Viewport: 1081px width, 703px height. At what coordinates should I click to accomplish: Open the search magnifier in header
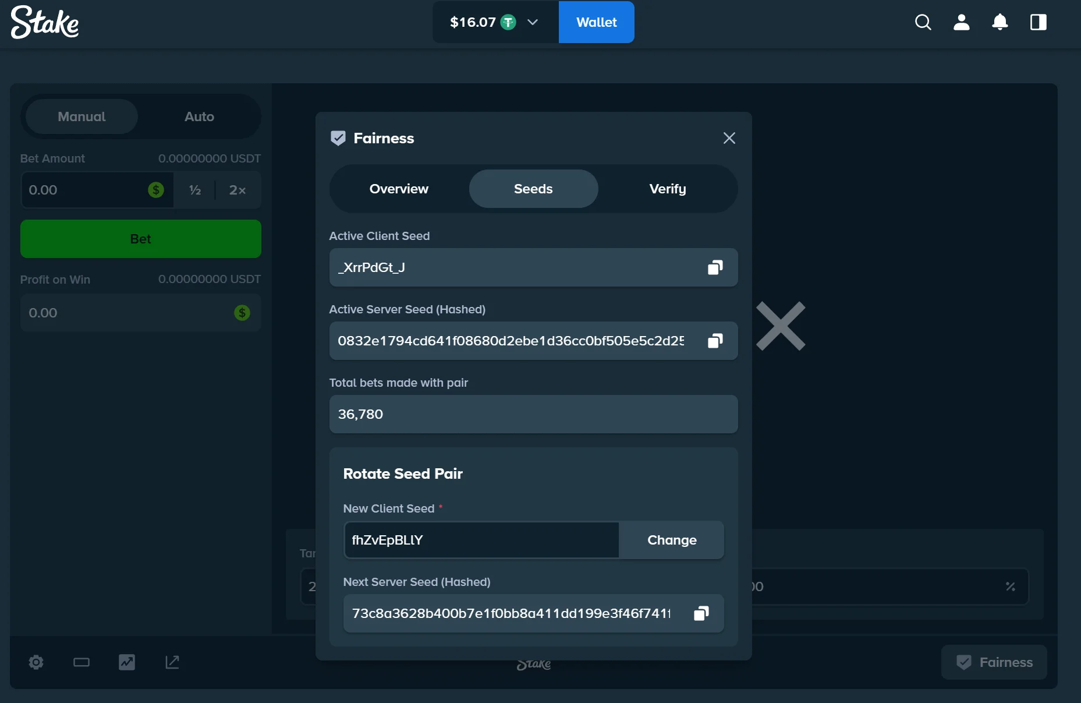923,22
